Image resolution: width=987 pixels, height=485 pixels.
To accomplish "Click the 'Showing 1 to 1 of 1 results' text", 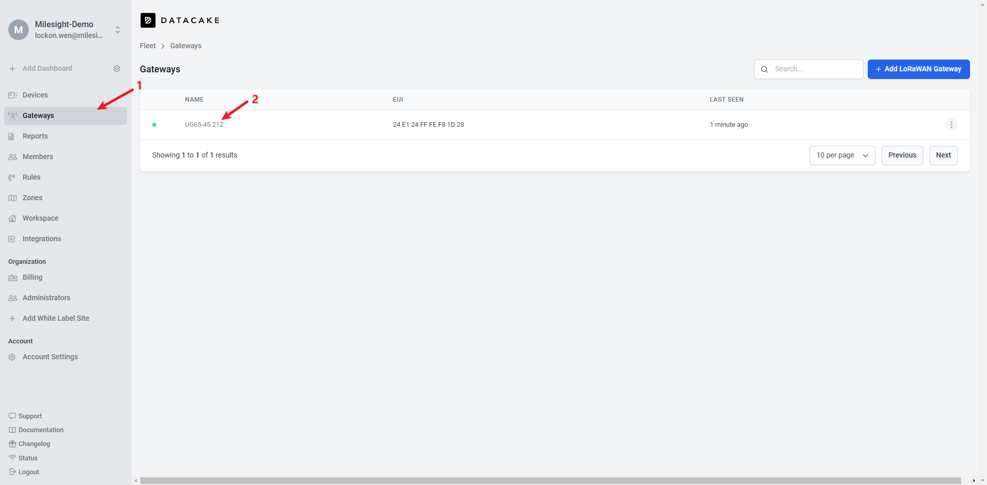I will (x=195, y=156).
